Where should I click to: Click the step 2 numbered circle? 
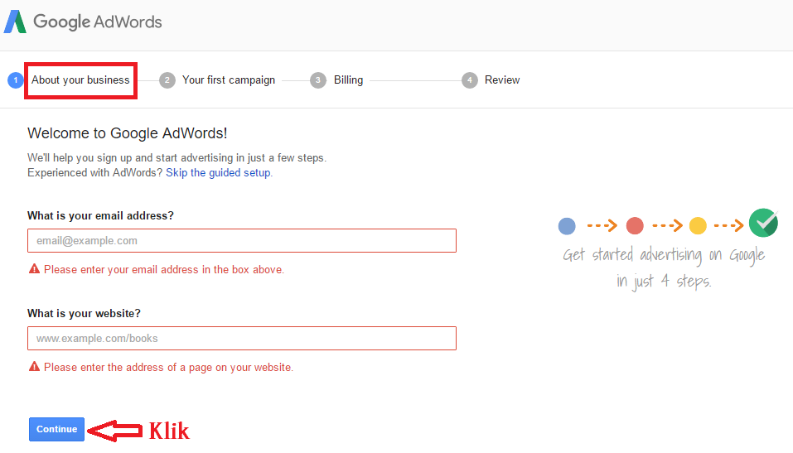167,80
